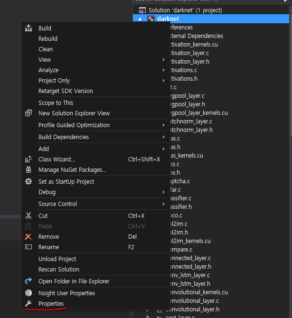
Task: Expand the Build Dependencies submenu arrow
Action: pyautogui.click(x=163, y=137)
